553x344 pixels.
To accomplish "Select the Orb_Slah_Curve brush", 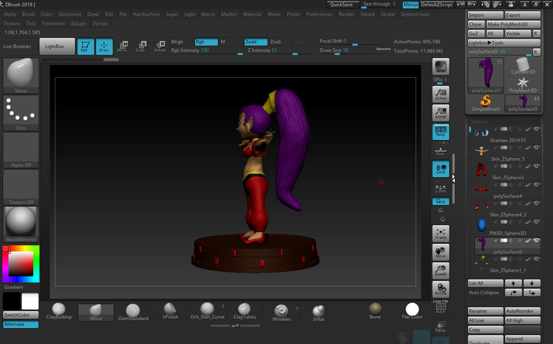I will 207,312.
